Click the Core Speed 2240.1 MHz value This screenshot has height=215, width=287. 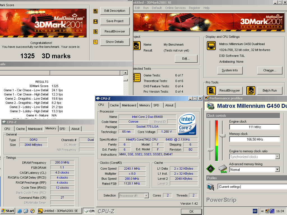tap(132, 169)
